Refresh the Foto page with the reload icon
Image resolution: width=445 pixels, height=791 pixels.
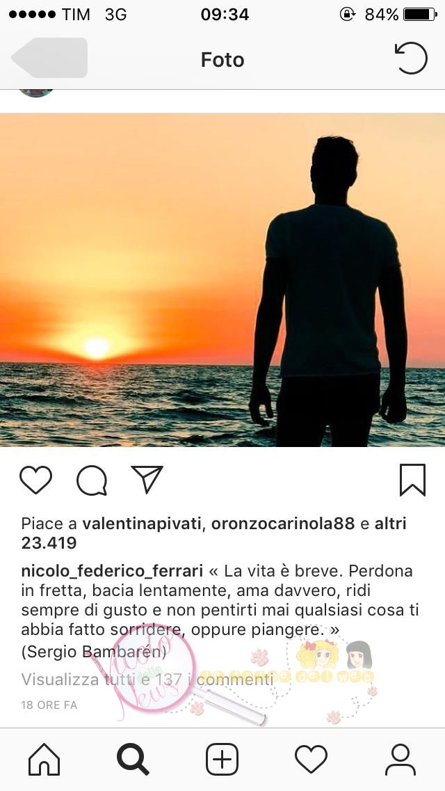411,58
